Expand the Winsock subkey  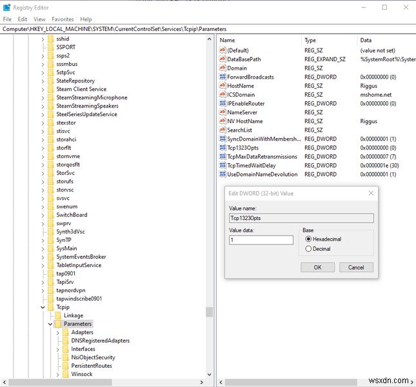coord(58,374)
